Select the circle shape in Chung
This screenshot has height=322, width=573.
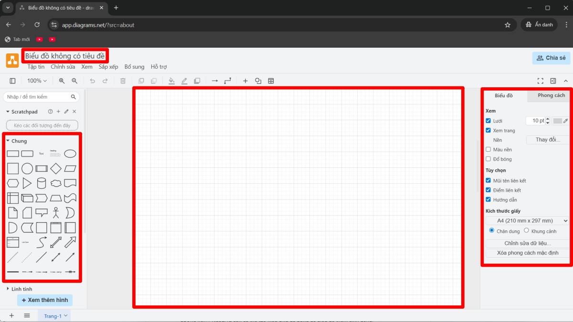[x=27, y=168]
